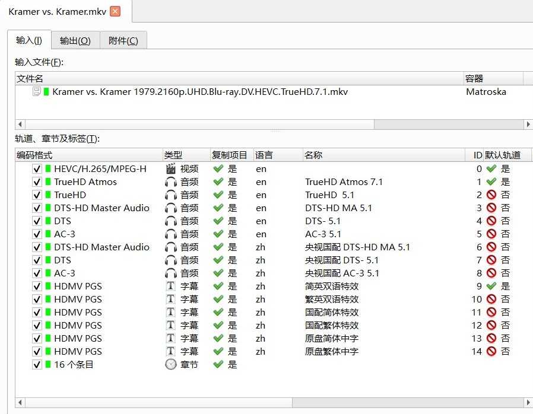Viewport: 533px width, 414px height.
Task: Click red no-default icon for DTS-HD MA 5.1
Action: (x=491, y=208)
